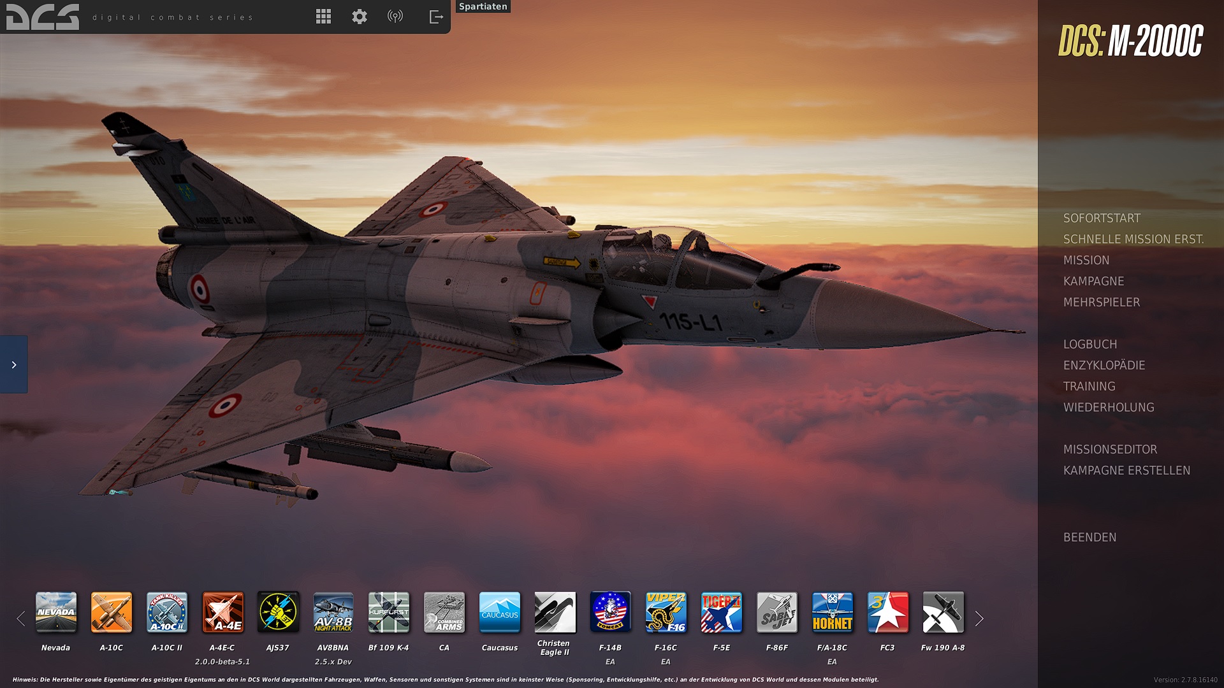
Task: Open the MEHRSPIELER menu entry
Action: pos(1101,302)
